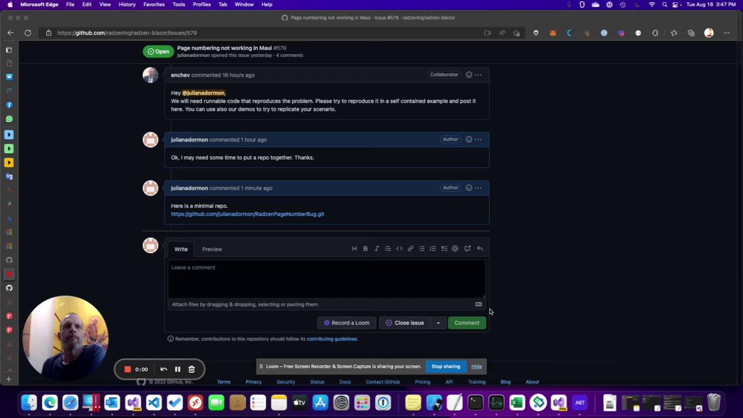Open the Wi-Fi status menu bar icon
Image resolution: width=743 pixels, height=418 pixels.
[651, 5]
